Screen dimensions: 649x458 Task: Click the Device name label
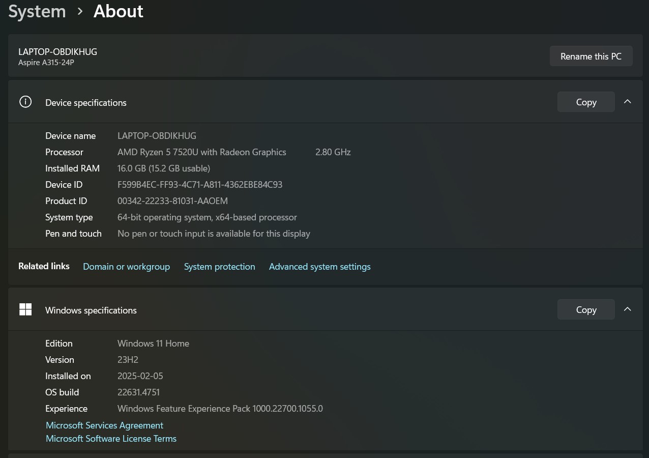[x=70, y=136]
